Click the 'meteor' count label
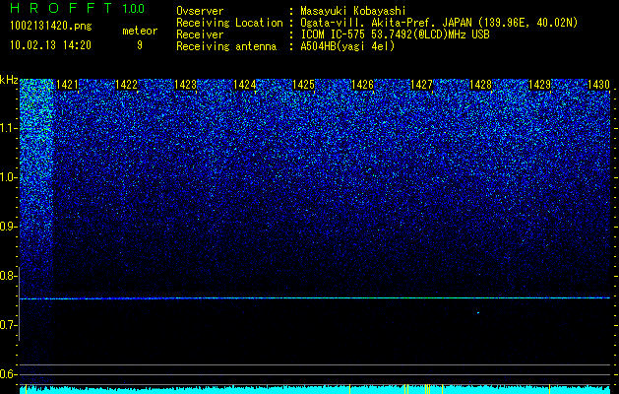Screen dimensions: 619x394 pos(140,31)
